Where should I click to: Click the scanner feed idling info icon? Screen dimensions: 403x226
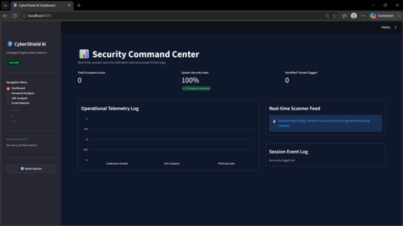pos(274,121)
